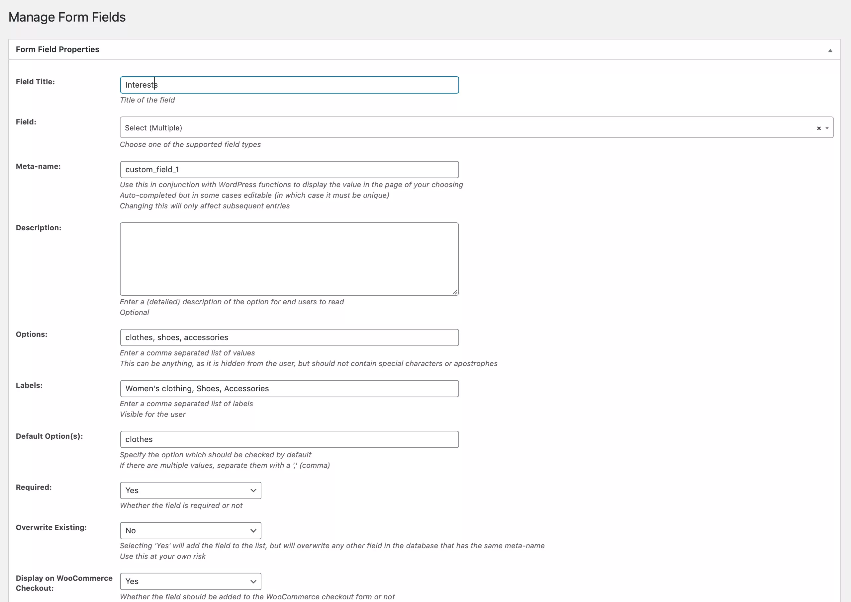
Task: Click the Field Title input containing Interests
Action: 289,85
